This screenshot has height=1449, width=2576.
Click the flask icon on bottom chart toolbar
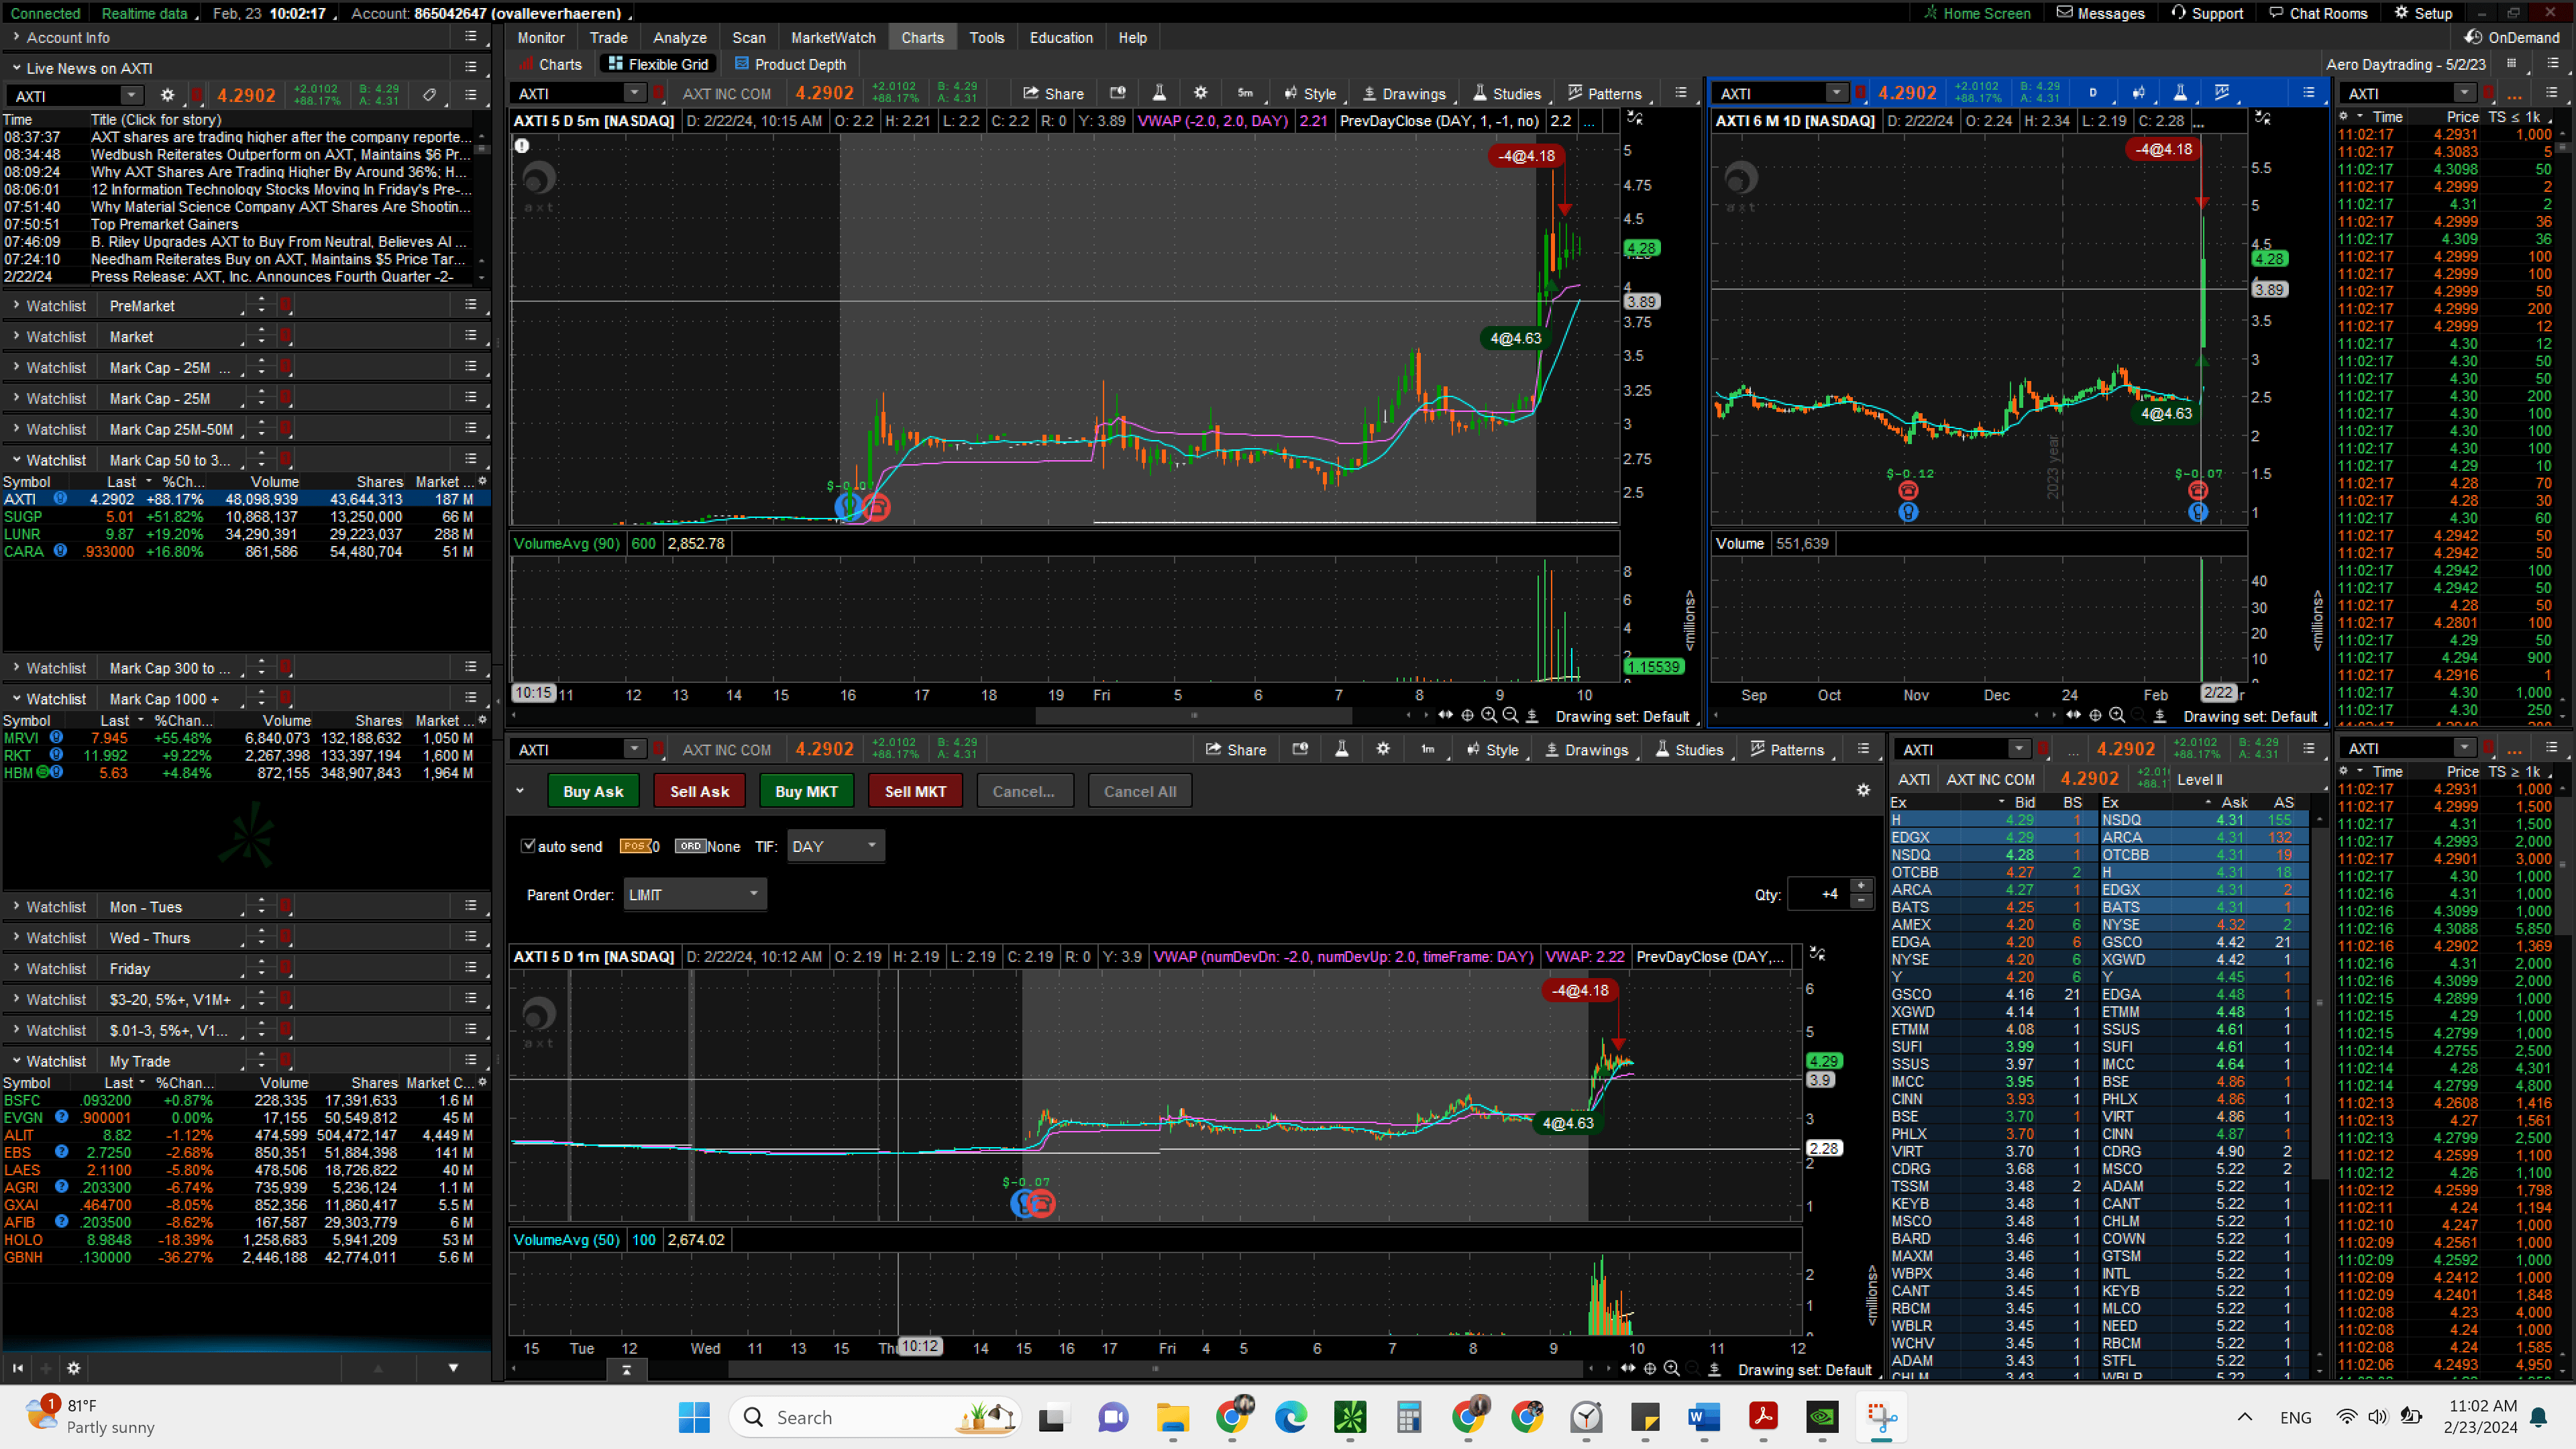tap(1342, 749)
